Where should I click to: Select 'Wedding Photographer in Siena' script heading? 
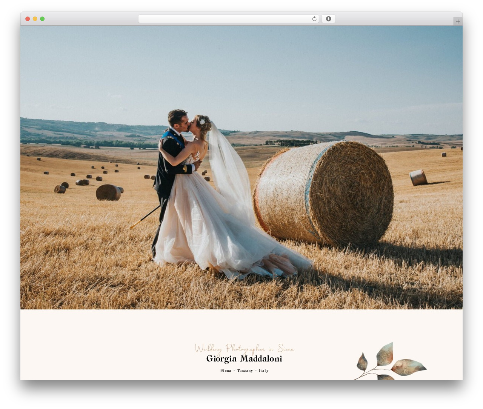244,348
